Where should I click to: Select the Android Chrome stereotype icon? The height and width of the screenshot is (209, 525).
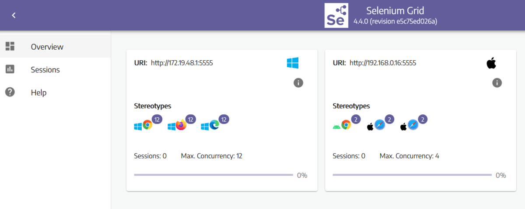[342, 125]
